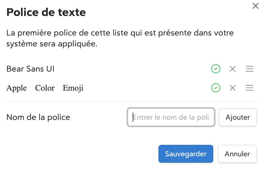Close the Police de texte dialog
The height and width of the screenshot is (170, 263).
255,6
